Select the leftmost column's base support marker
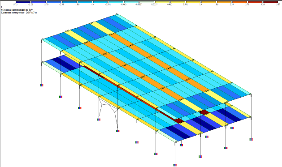This screenshot has height=167, width=282. [x=42, y=86]
